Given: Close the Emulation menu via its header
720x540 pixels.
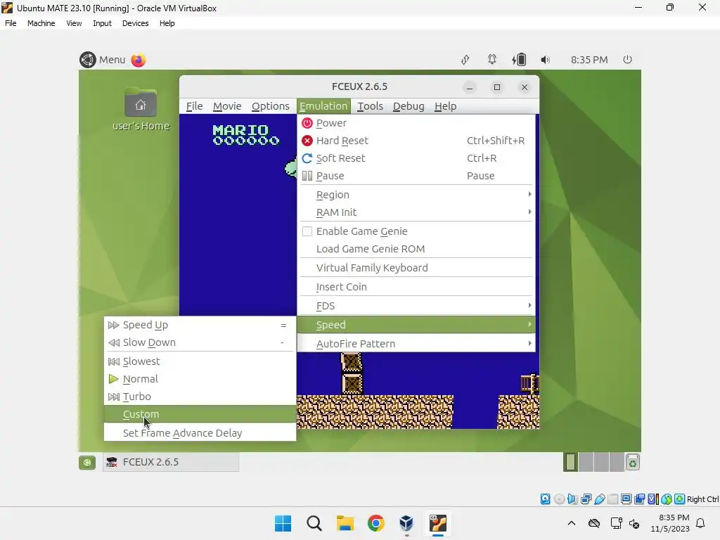Looking at the screenshot, I should click(x=323, y=106).
